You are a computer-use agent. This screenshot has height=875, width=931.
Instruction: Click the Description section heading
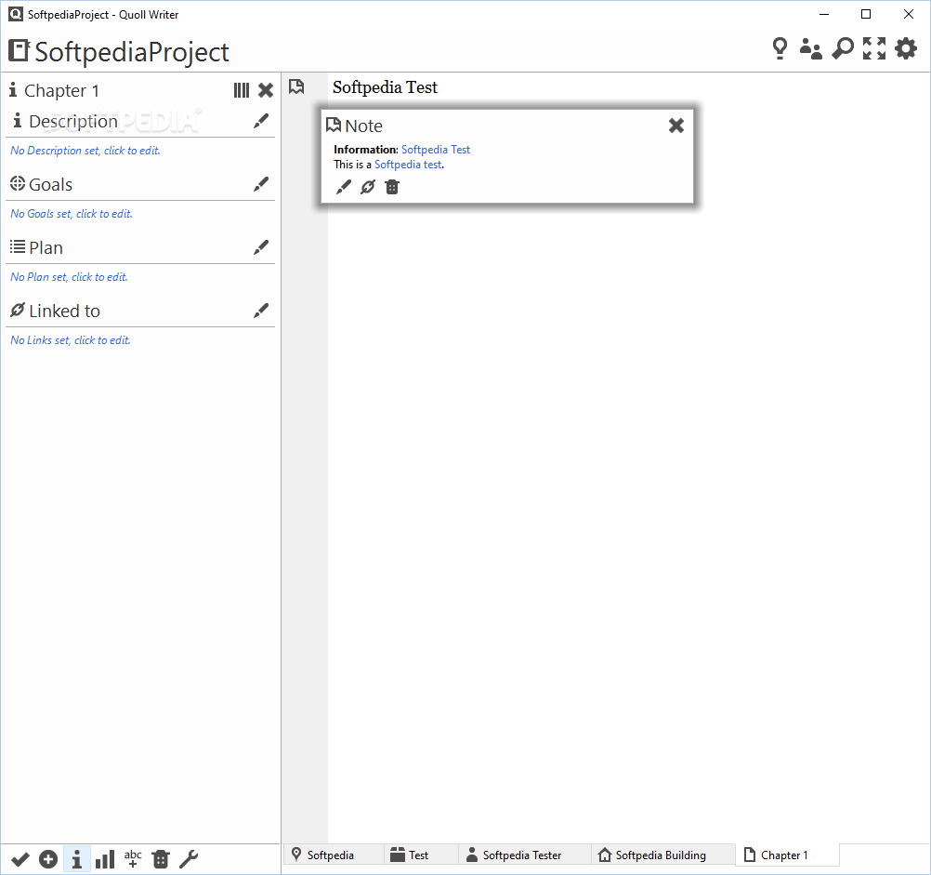pyautogui.click(x=73, y=121)
